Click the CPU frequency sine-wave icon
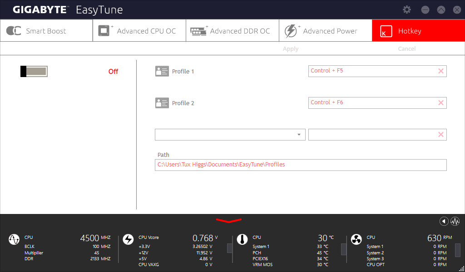 pyautogui.click(x=14, y=239)
